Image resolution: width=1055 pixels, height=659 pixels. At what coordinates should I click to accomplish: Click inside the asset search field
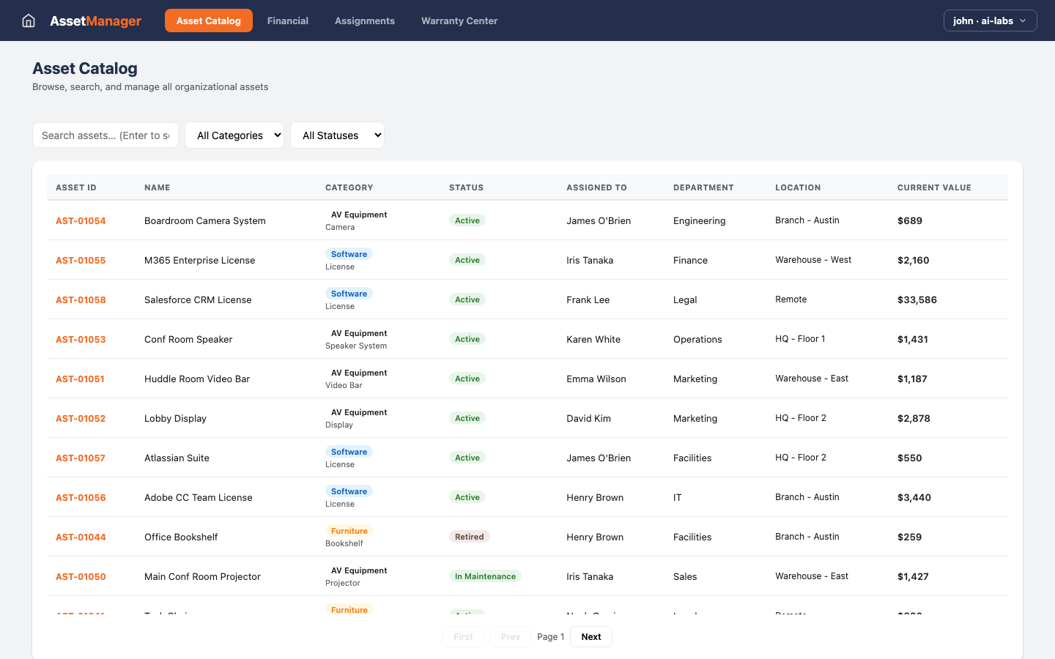pos(105,135)
